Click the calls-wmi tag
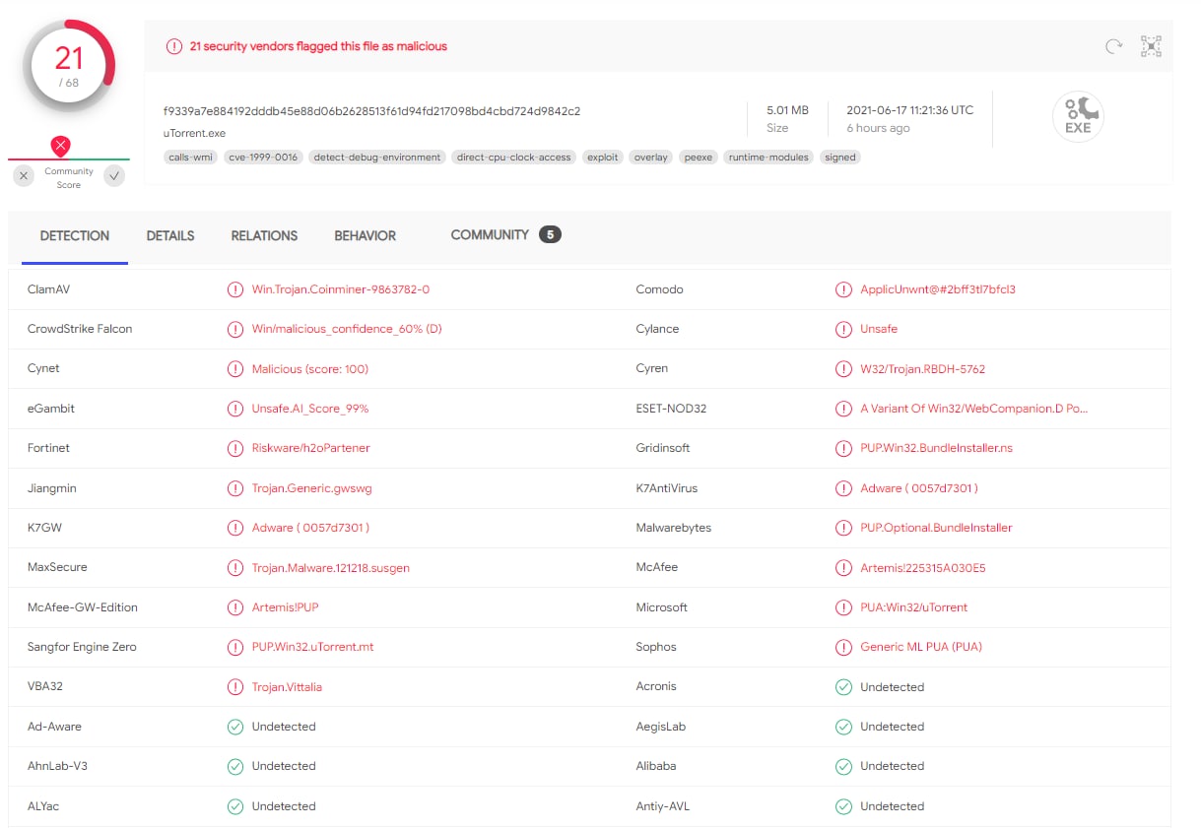The image size is (1201, 828). point(192,158)
